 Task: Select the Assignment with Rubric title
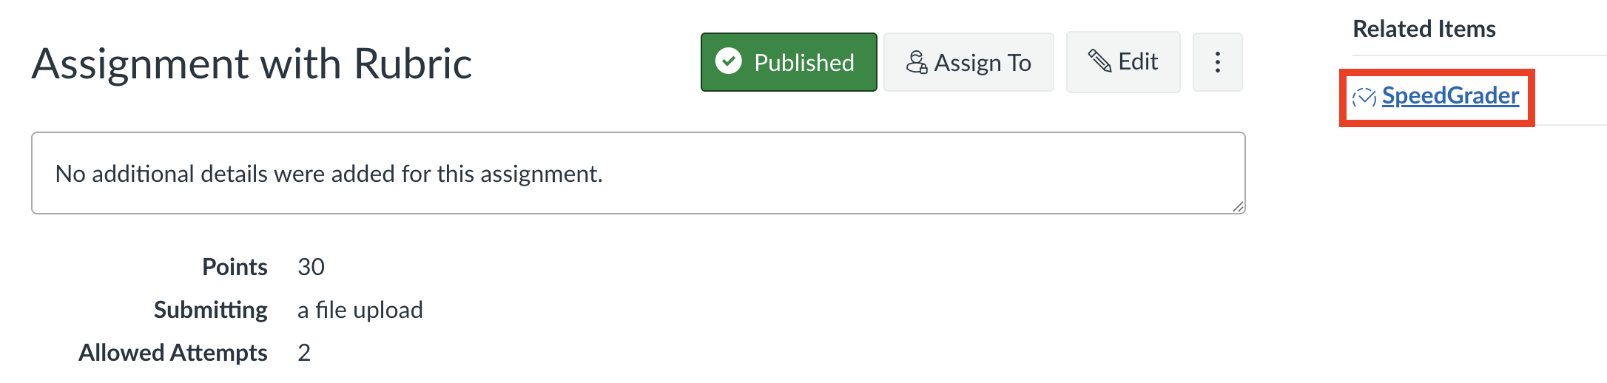(252, 64)
